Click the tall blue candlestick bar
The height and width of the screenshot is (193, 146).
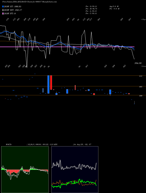[x=48, y=85]
